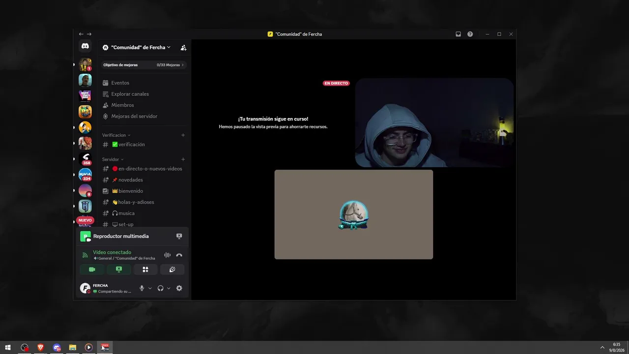Open the media player taskbar icon

(88, 348)
